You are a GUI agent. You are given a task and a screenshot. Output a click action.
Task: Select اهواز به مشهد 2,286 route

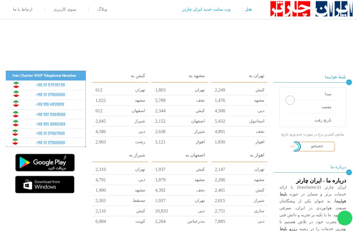pos(239,180)
